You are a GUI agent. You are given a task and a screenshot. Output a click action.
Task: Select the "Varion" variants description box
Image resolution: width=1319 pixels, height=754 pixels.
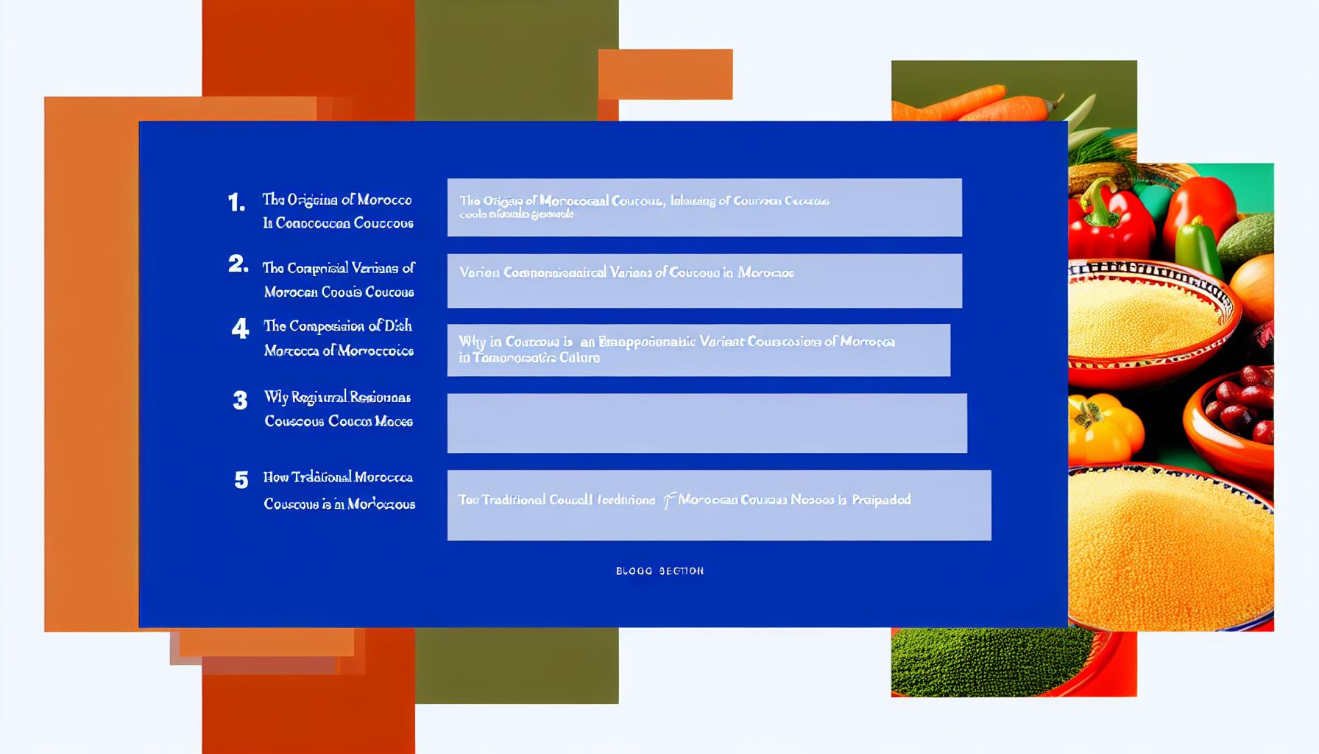[704, 281]
